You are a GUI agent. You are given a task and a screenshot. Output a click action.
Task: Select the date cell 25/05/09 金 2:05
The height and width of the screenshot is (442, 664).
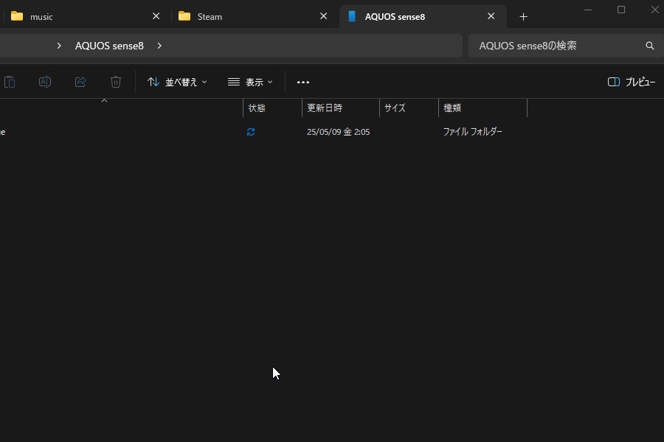tap(339, 132)
